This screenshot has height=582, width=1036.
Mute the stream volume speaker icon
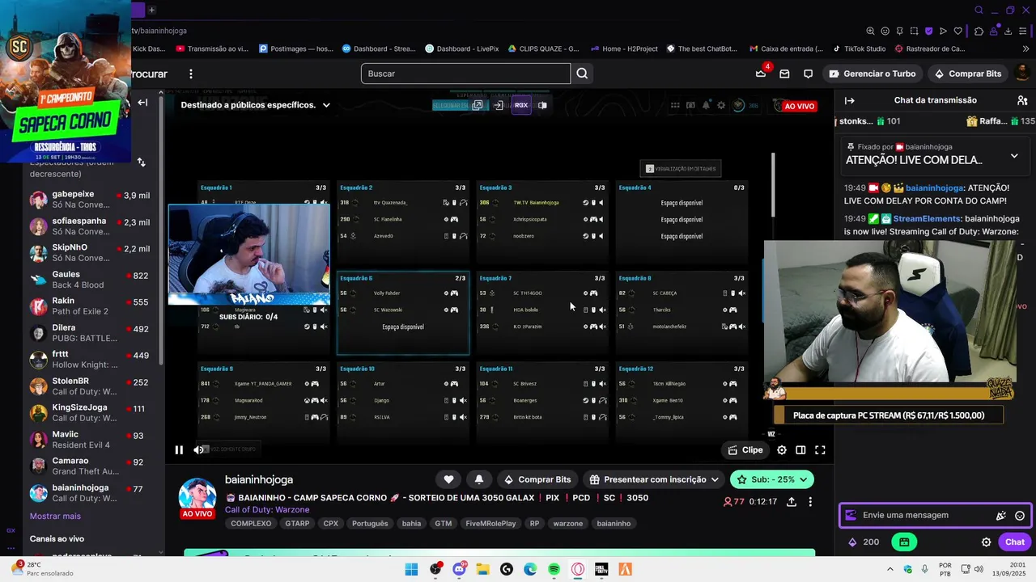(198, 450)
